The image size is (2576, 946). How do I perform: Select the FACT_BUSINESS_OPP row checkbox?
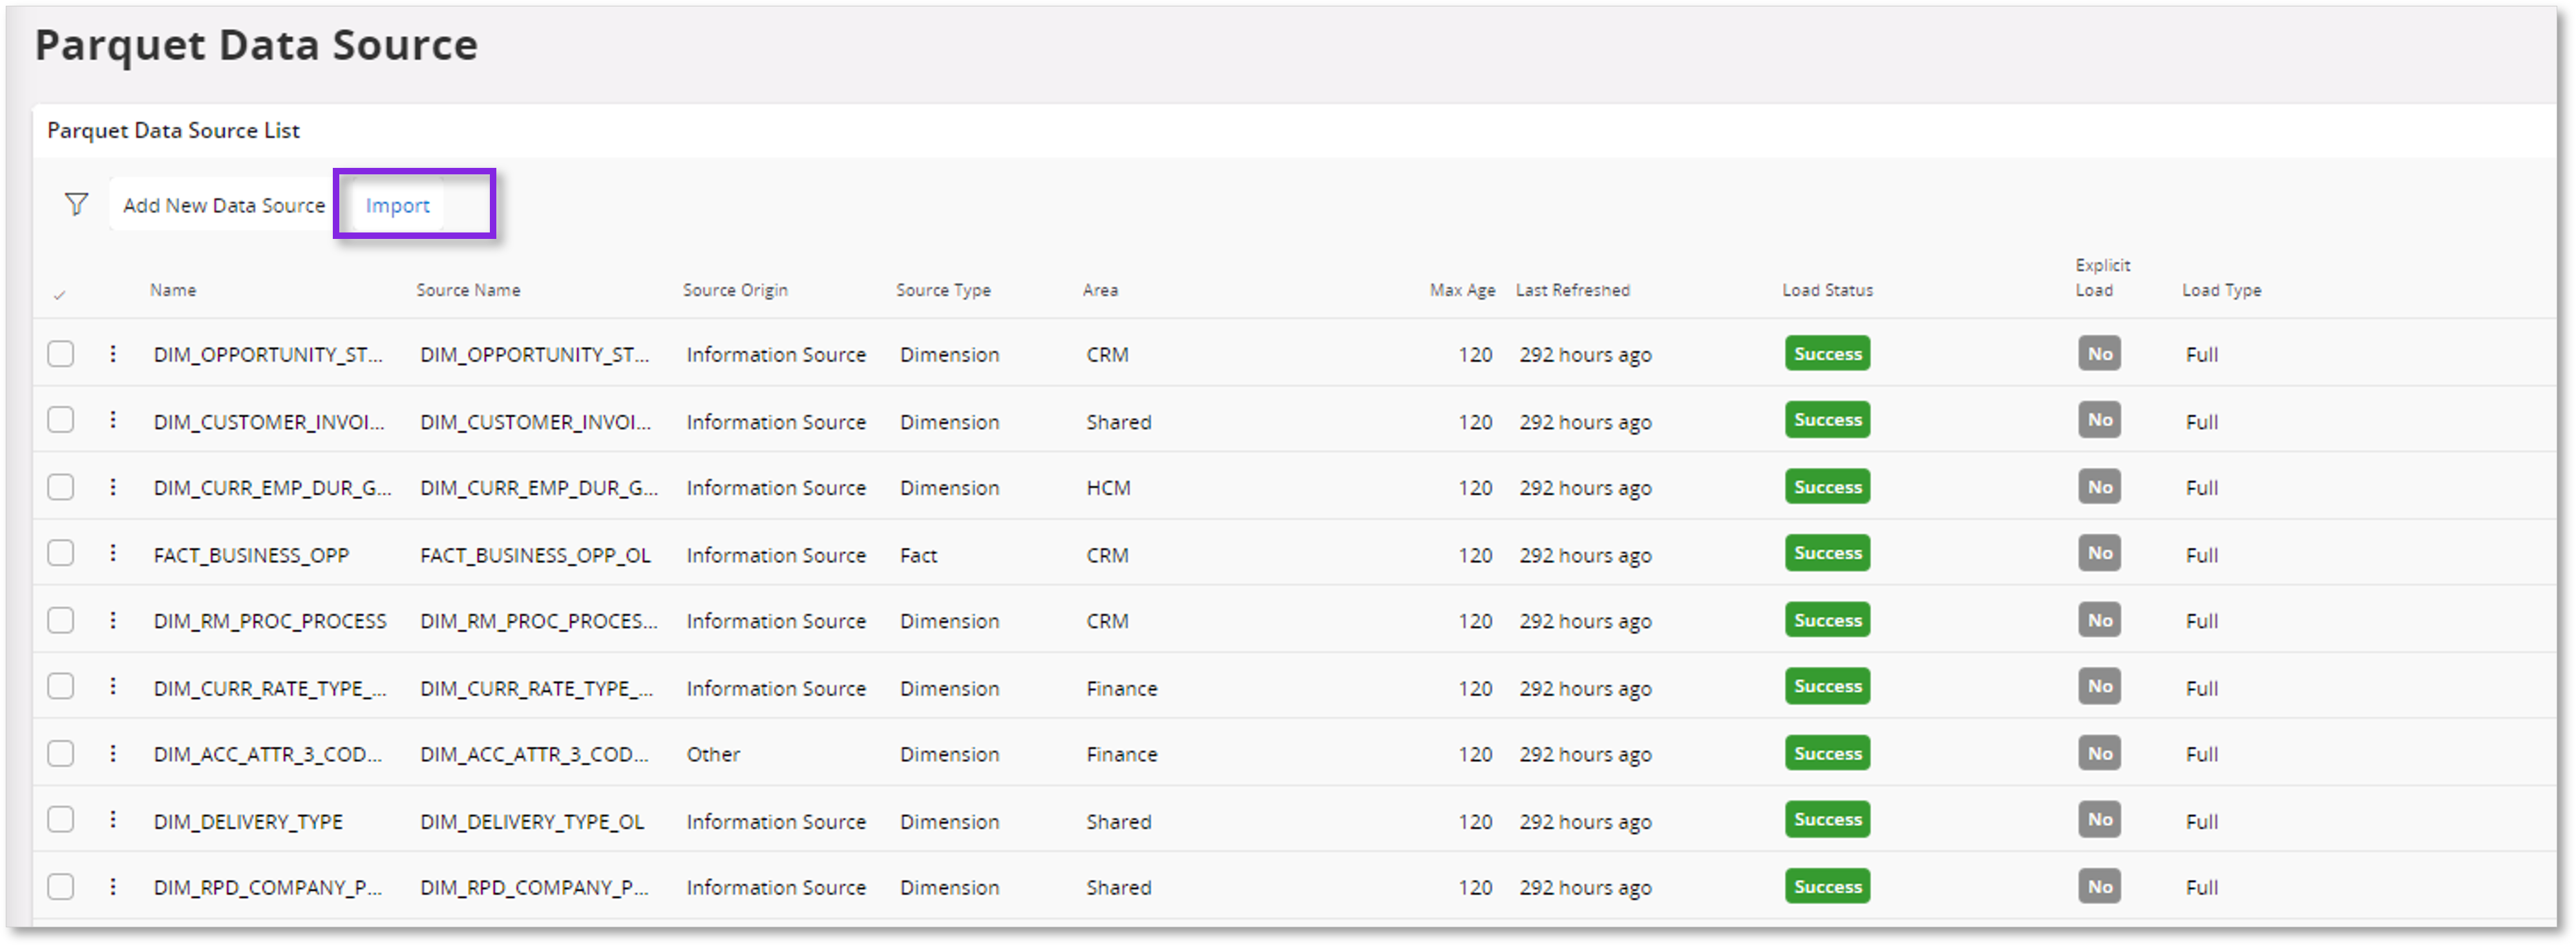pos(61,553)
